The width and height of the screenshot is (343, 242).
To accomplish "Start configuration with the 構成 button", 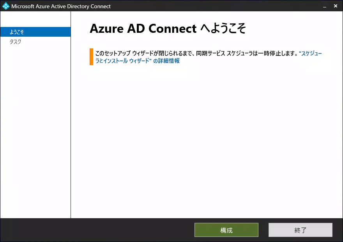I will point(226,230).
